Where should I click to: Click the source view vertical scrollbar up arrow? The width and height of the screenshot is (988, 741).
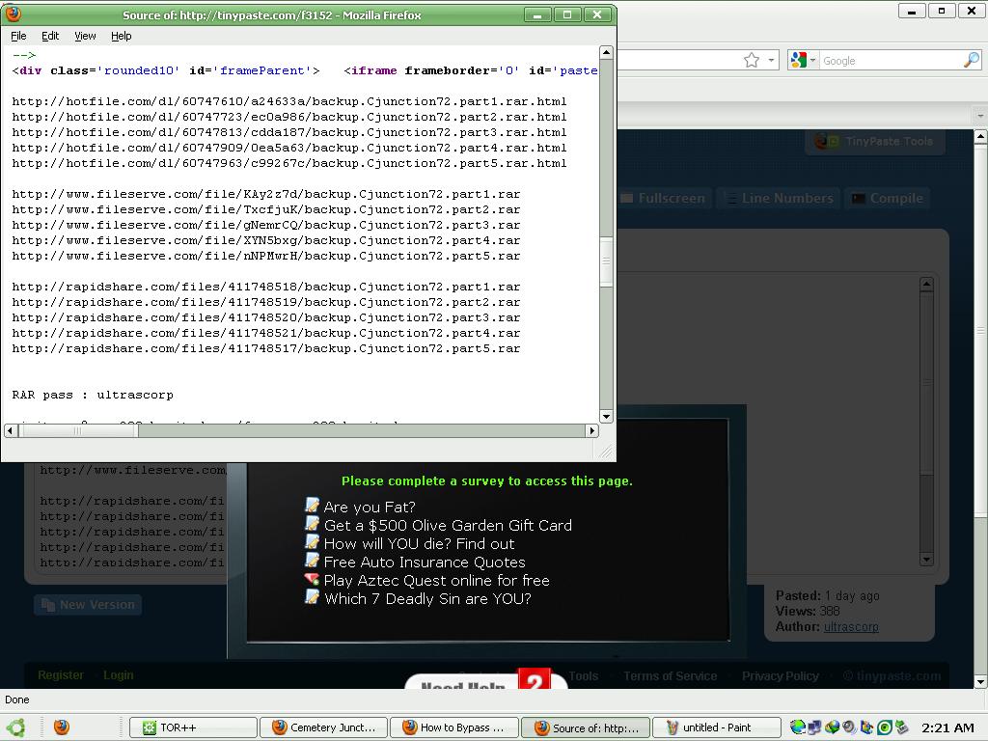tap(606, 52)
